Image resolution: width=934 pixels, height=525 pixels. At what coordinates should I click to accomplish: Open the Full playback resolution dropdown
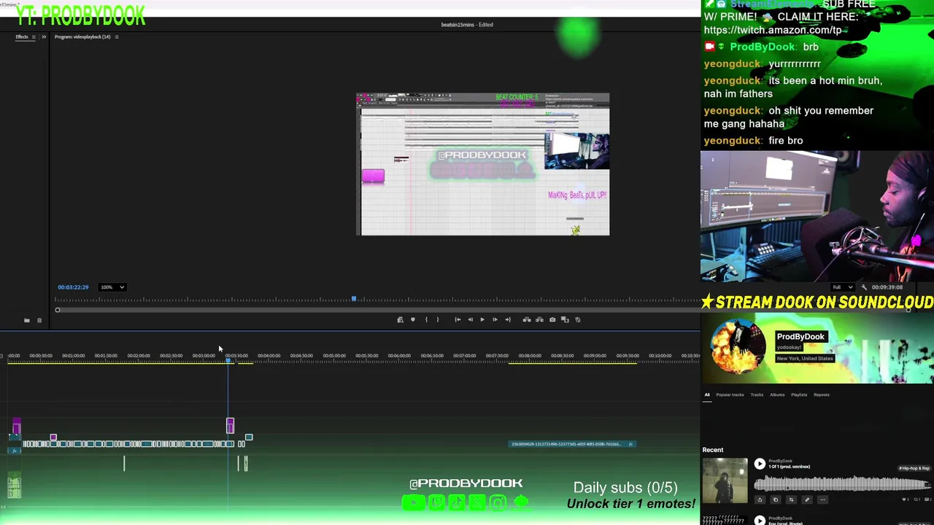point(843,287)
